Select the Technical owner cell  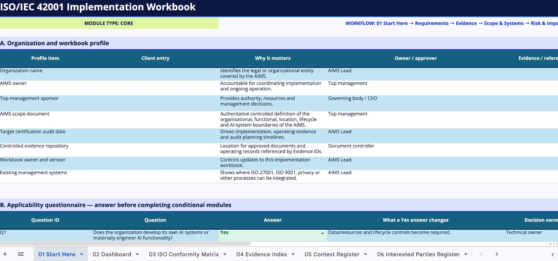tap(531, 235)
